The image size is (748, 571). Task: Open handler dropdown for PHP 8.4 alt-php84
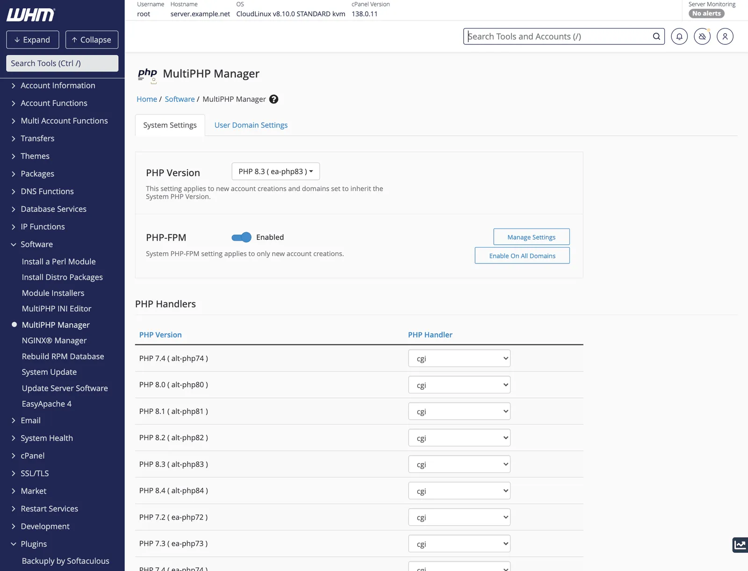coord(459,491)
